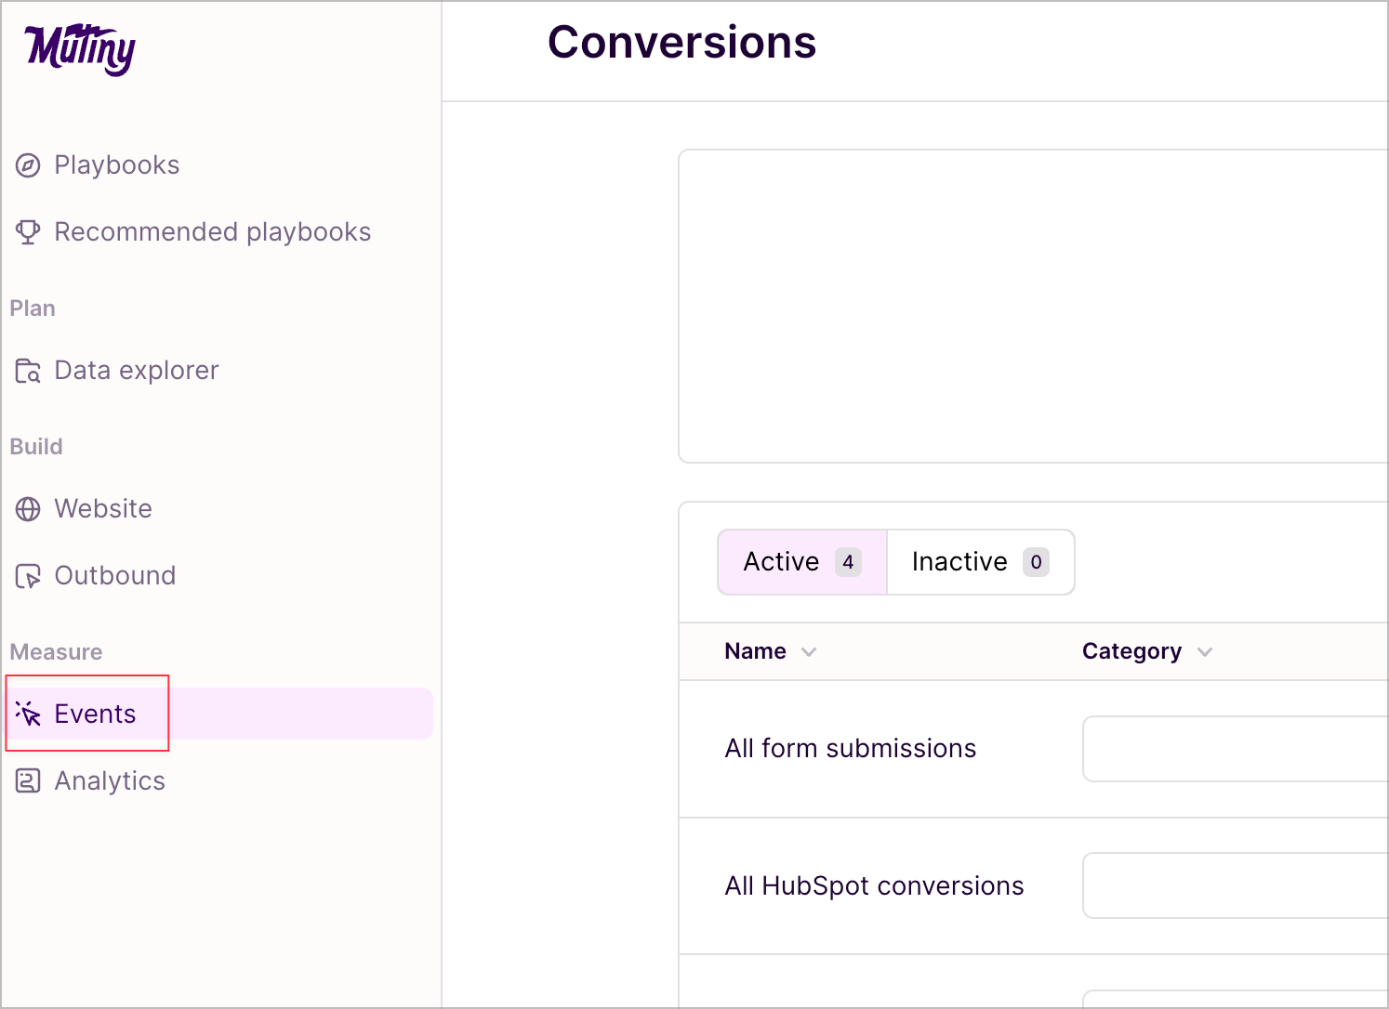Image resolution: width=1389 pixels, height=1009 pixels.
Task: Go to the Website section under Build
Action: click(x=103, y=508)
